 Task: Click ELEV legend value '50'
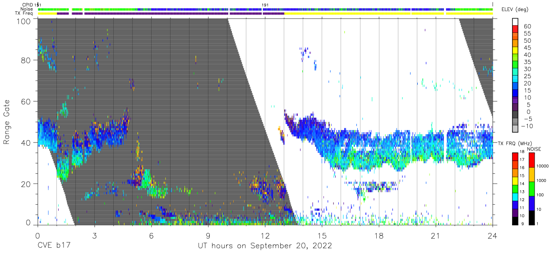click(527, 41)
